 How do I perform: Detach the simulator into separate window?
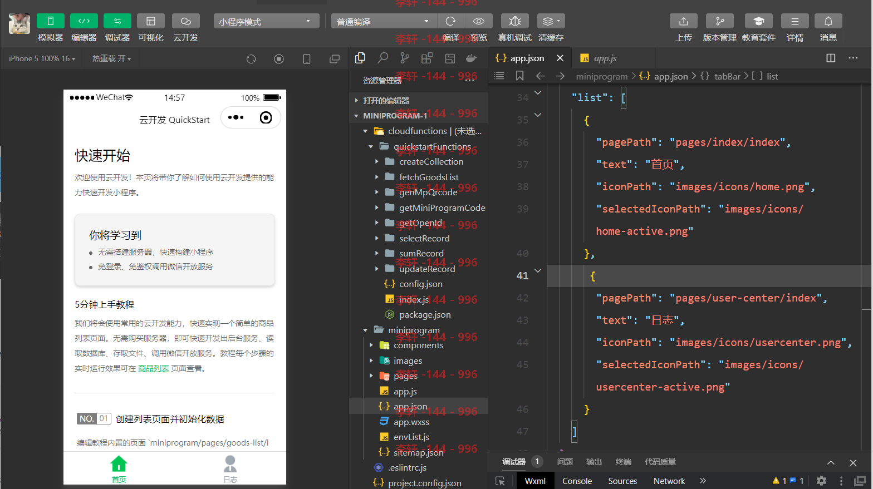pyautogui.click(x=335, y=59)
